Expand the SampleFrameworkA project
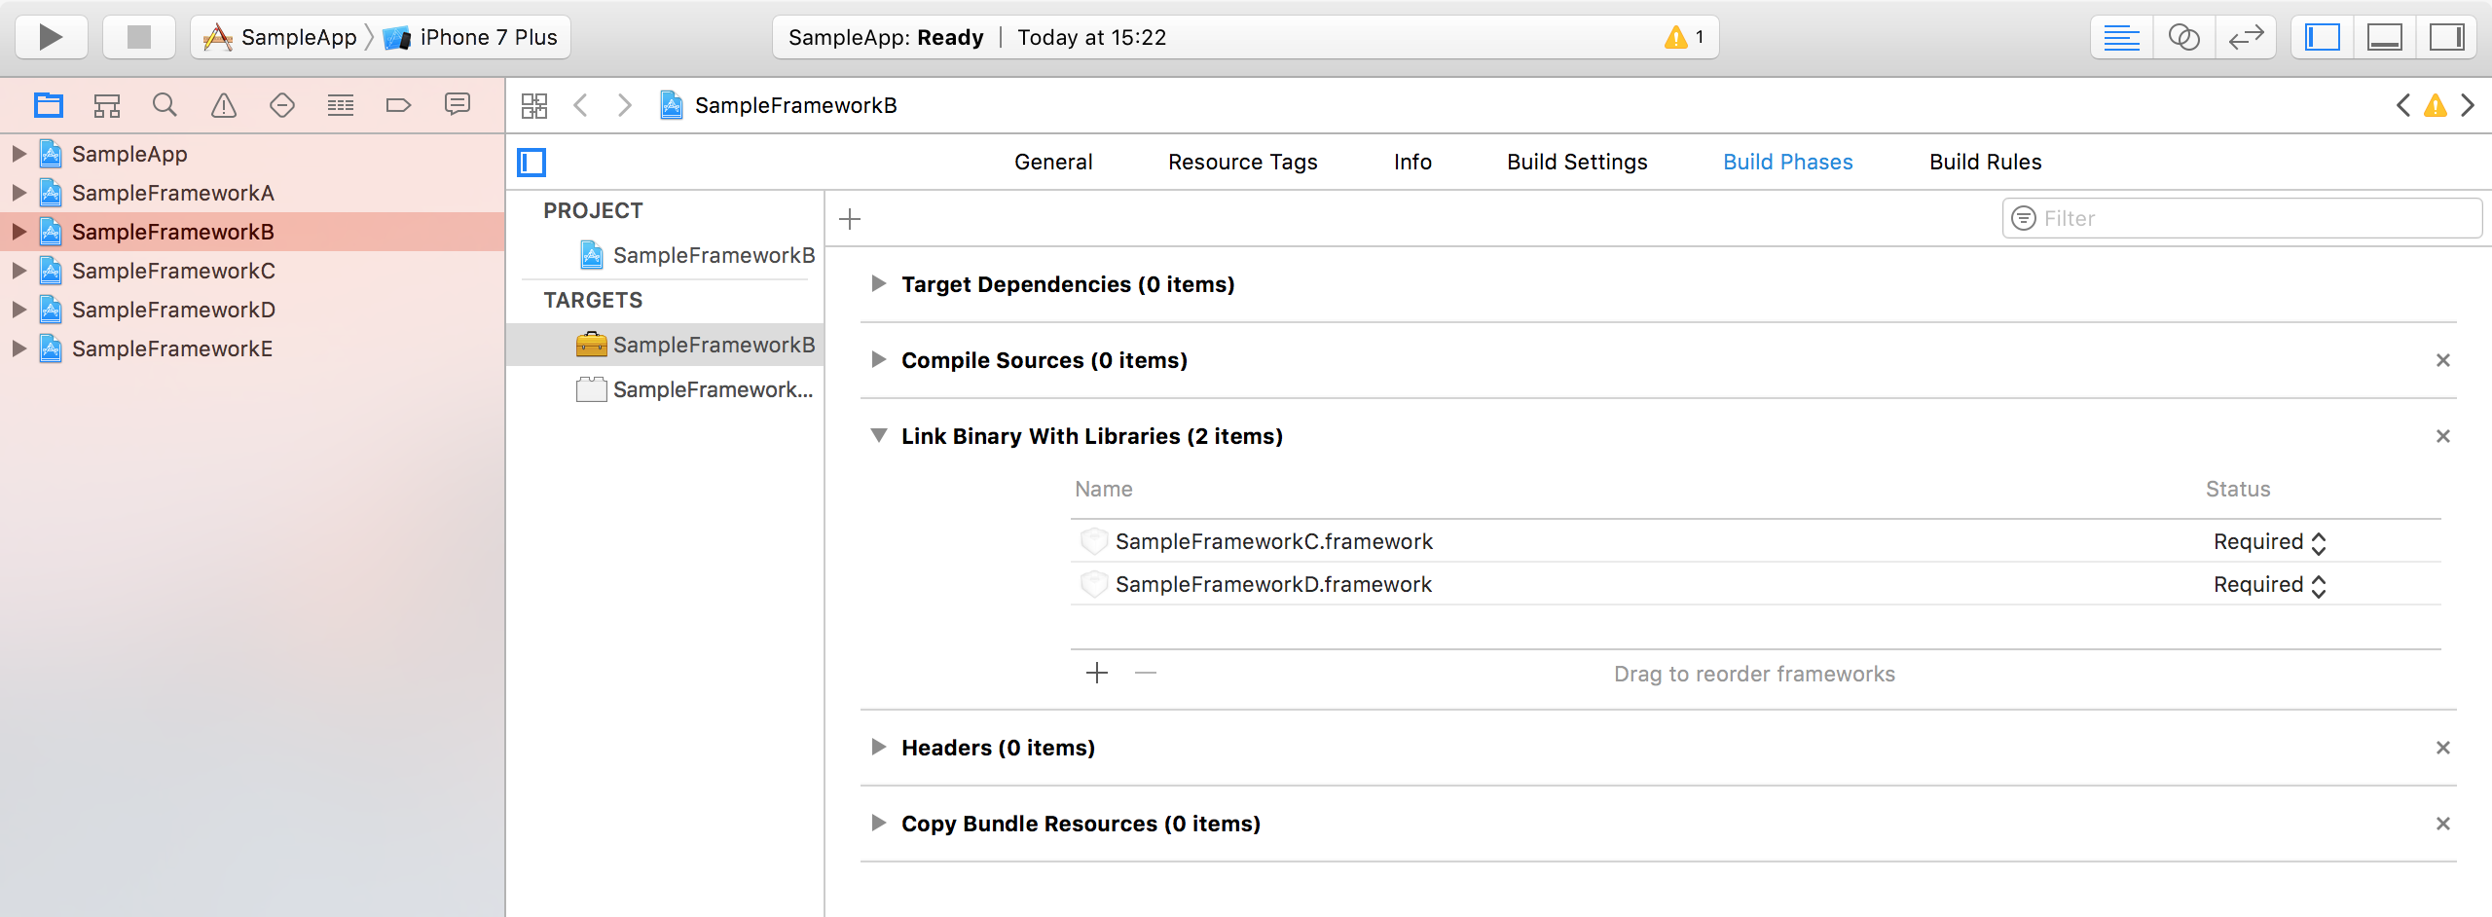Screen dimensions: 2492x917 click(x=18, y=193)
